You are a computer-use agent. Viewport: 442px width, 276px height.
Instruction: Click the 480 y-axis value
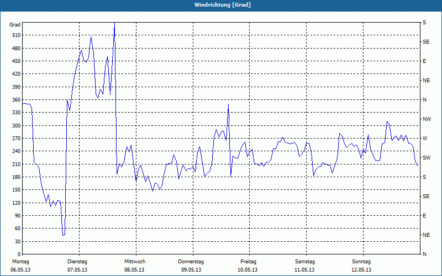pyautogui.click(x=17, y=48)
